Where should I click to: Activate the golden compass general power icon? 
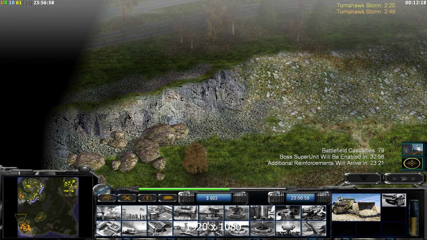click(412, 163)
